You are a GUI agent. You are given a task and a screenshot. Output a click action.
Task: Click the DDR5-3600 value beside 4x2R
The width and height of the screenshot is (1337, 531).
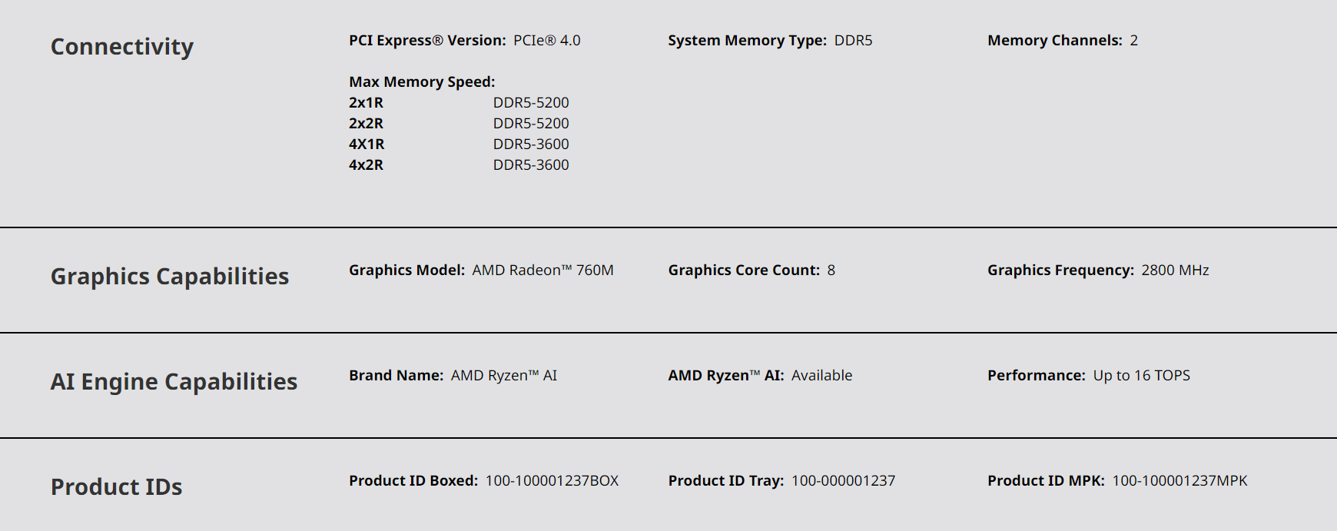pos(531,165)
